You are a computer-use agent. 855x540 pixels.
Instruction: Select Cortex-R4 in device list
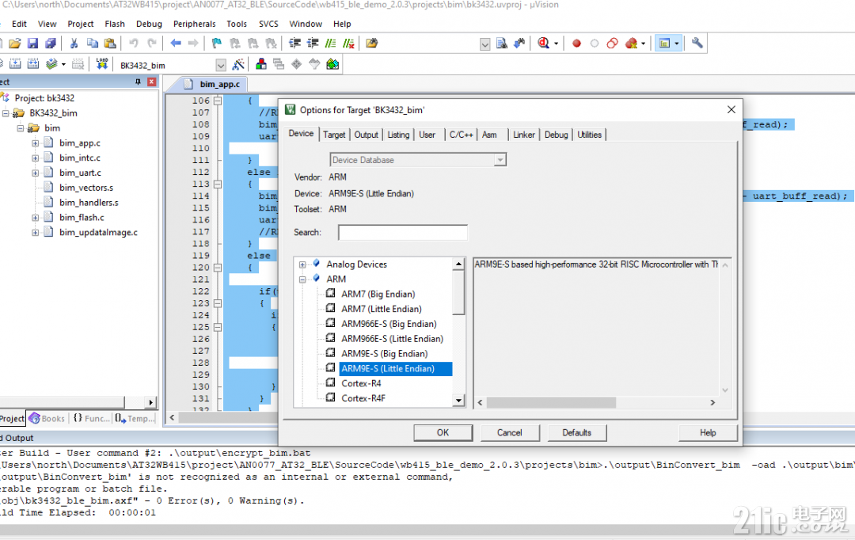coord(361,383)
